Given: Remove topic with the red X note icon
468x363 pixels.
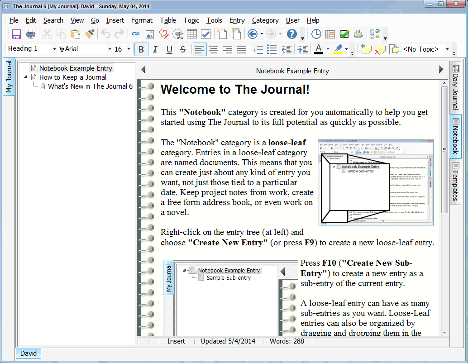Looking at the screenshot, I should [x=380, y=49].
